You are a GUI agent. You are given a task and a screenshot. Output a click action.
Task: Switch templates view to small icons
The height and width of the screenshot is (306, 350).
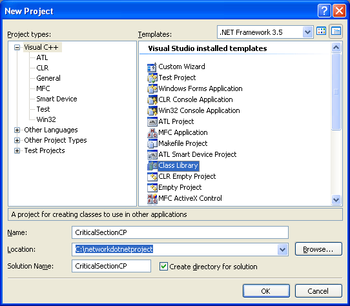336,31
